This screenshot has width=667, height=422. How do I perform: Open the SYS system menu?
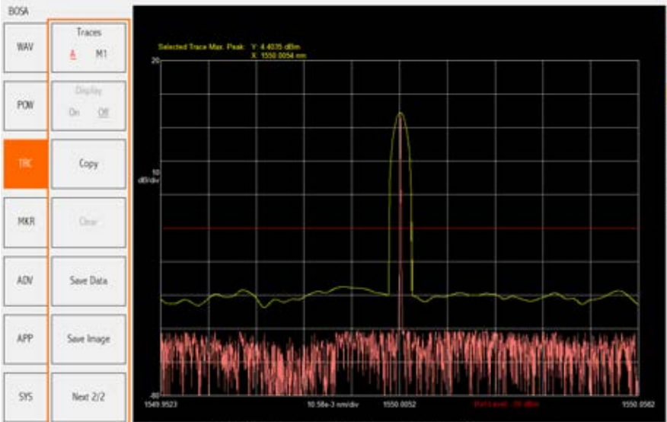[24, 397]
